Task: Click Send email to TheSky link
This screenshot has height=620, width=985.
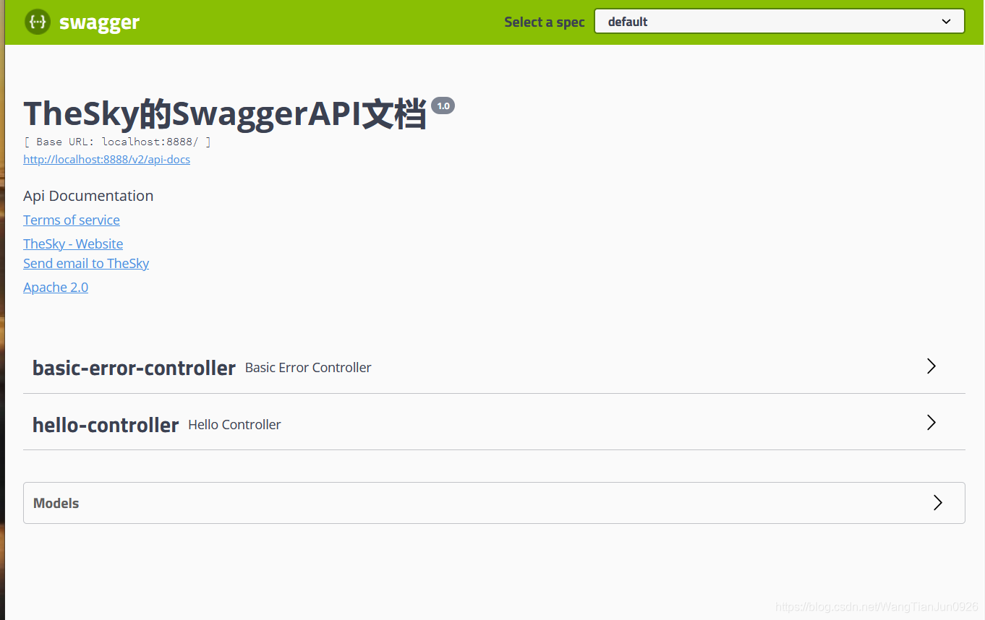Action: coord(86,264)
